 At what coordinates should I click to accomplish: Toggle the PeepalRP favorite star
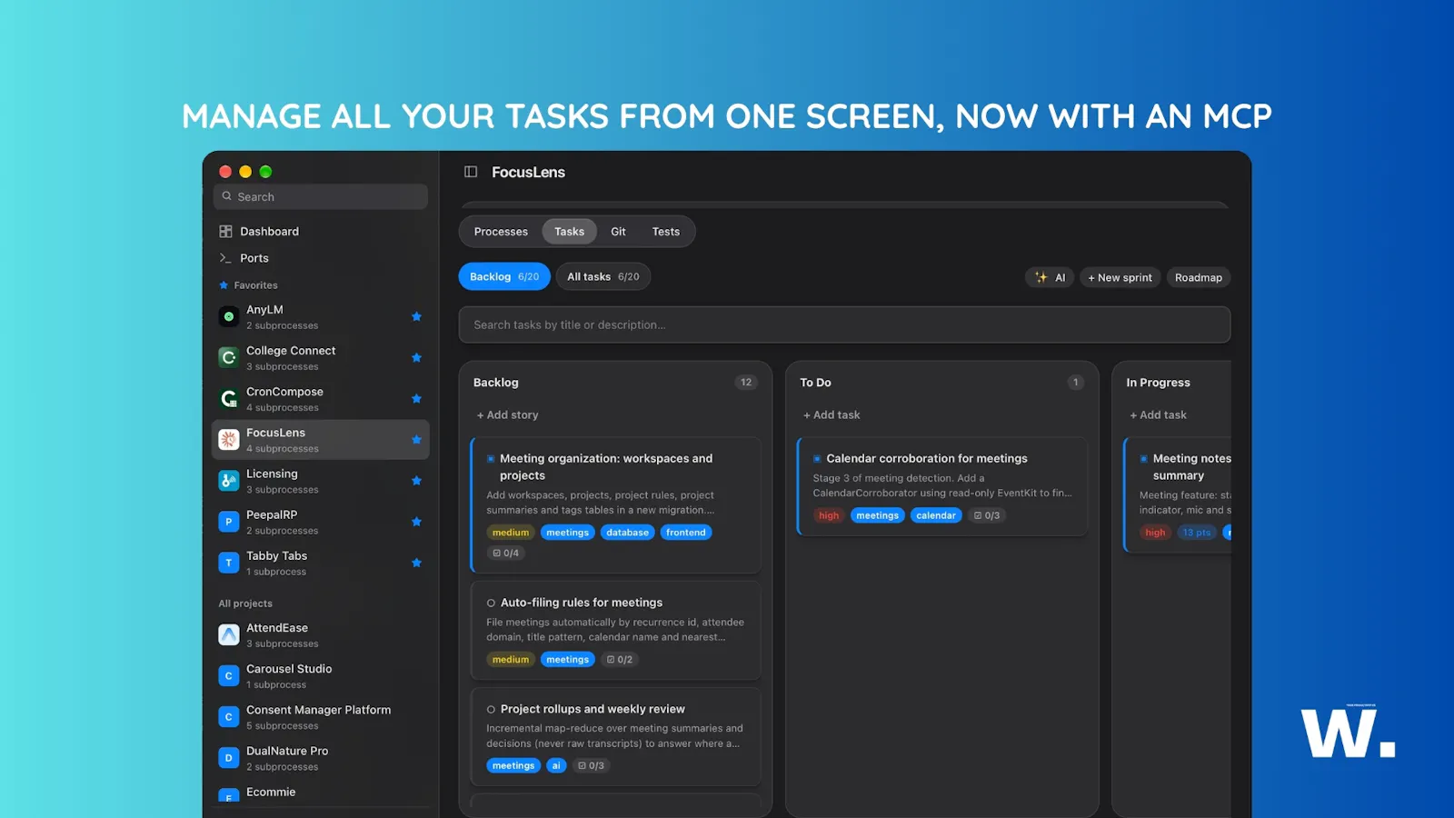click(x=416, y=522)
